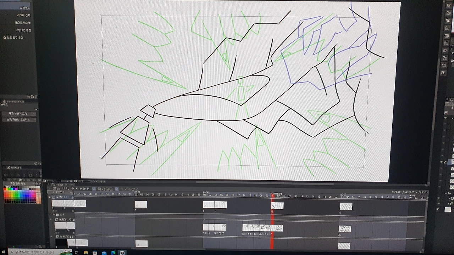Select cel 4 on the top timeline track

click(x=220, y=205)
